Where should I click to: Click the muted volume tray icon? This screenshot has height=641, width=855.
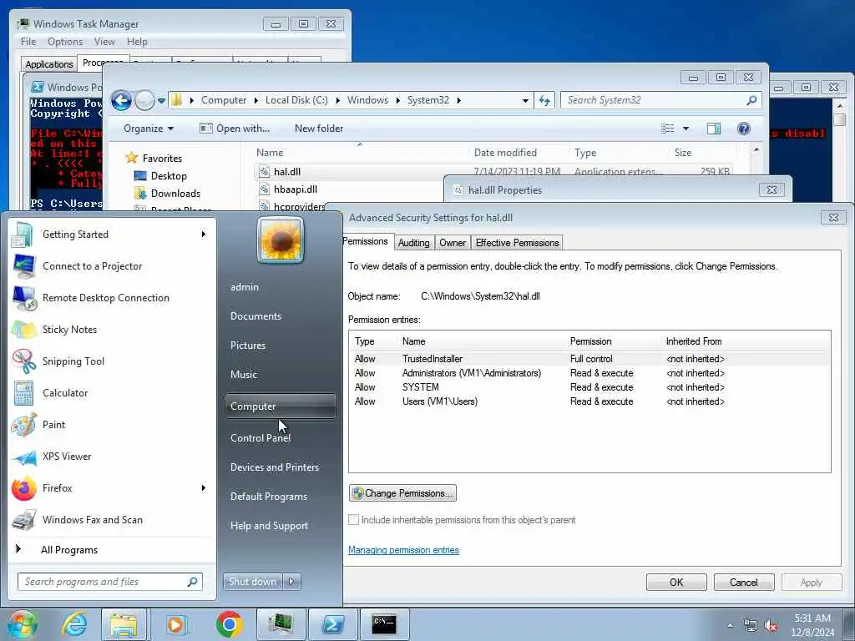click(771, 626)
